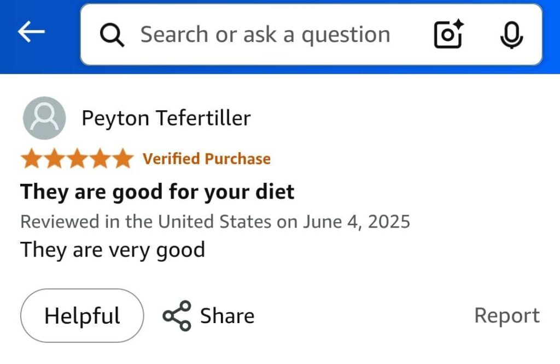Click the Share text label

click(227, 315)
